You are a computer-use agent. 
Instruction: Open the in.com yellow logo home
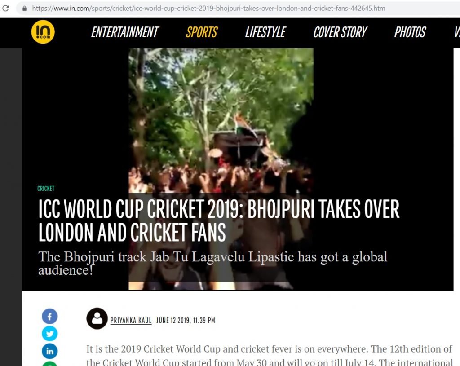43,32
